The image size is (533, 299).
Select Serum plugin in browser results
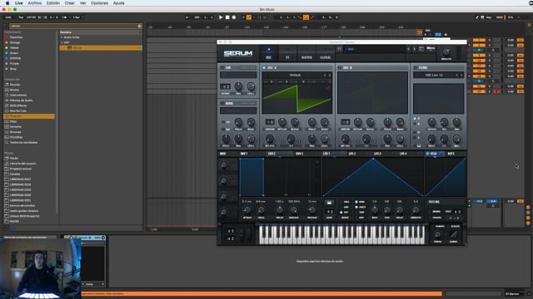(x=101, y=48)
